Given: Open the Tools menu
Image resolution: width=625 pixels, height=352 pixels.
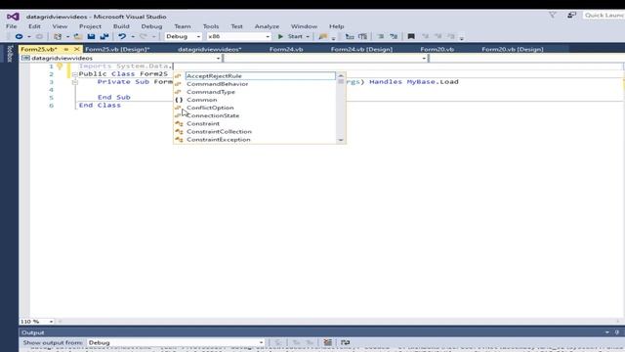Looking at the screenshot, I should (x=211, y=26).
